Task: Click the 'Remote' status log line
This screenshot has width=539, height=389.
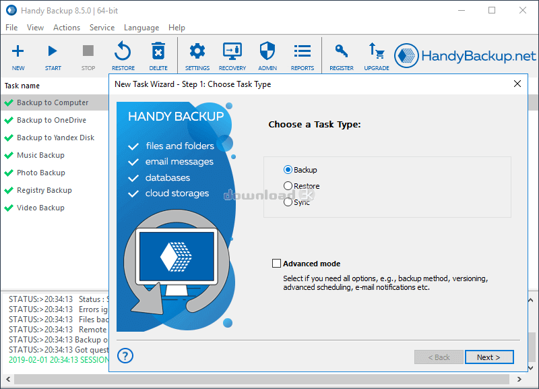Action: pyautogui.click(x=59, y=330)
